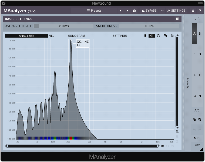The width and height of the screenshot is (205, 162).
Task: Select preset slot E
Action: [x=194, y=75]
